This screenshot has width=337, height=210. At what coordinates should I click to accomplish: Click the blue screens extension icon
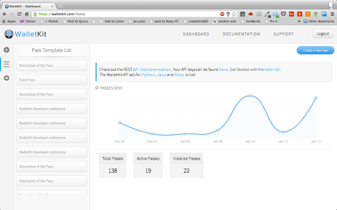324,14
